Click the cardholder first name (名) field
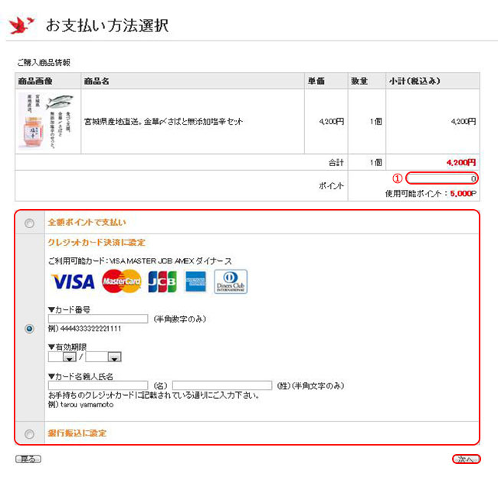The image size is (498, 480). pyautogui.click(x=98, y=386)
